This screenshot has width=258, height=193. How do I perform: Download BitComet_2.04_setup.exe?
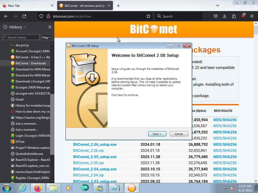95,169
